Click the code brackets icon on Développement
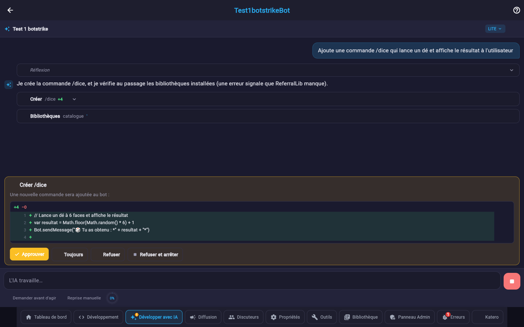Image resolution: width=524 pixels, height=327 pixels. click(82, 317)
